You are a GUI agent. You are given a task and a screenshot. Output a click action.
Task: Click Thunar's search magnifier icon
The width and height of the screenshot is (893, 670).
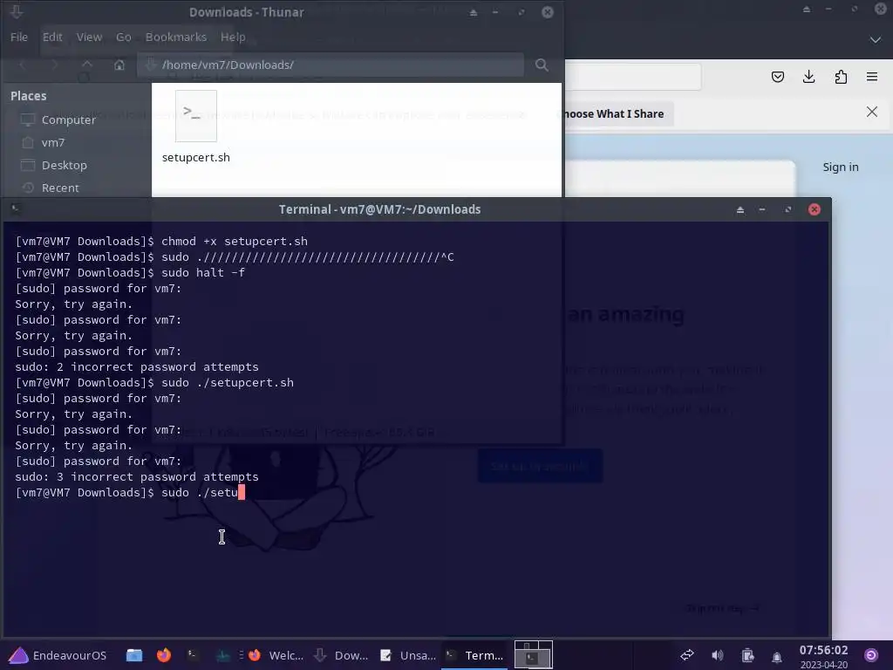(x=542, y=65)
